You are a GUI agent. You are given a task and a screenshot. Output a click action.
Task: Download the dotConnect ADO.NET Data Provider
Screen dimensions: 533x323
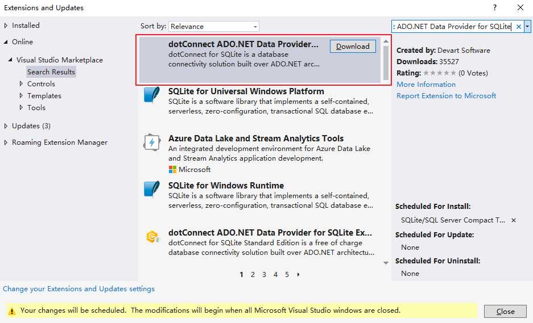353,47
